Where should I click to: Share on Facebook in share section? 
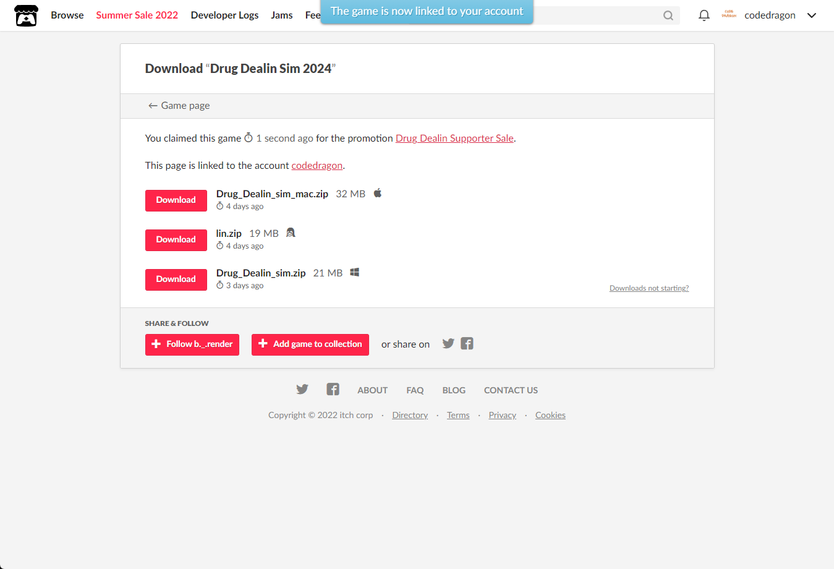point(467,343)
